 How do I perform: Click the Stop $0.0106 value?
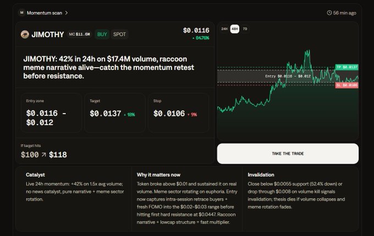coord(169,114)
